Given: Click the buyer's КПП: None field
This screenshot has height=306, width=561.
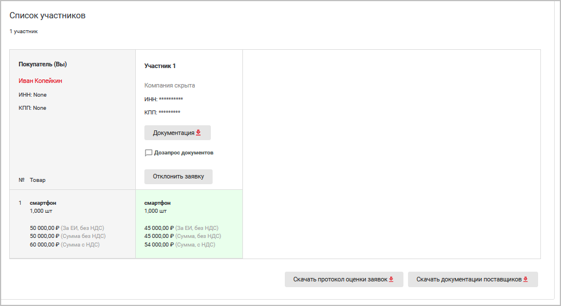Looking at the screenshot, I should point(33,108).
